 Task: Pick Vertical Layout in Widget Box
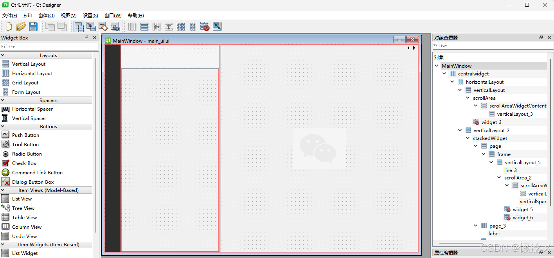coord(29,64)
